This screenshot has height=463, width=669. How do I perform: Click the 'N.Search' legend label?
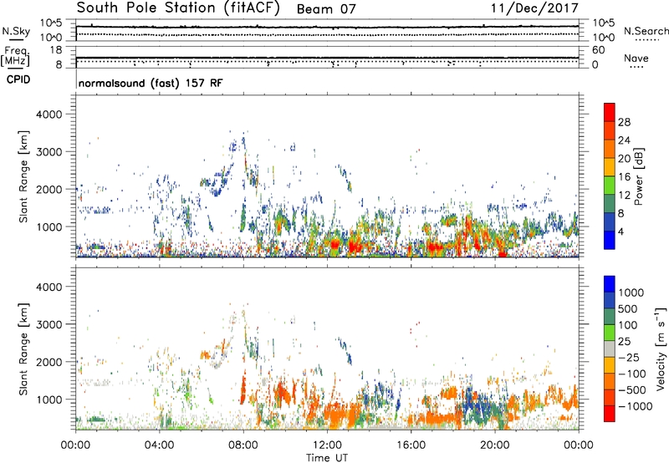coord(646,31)
